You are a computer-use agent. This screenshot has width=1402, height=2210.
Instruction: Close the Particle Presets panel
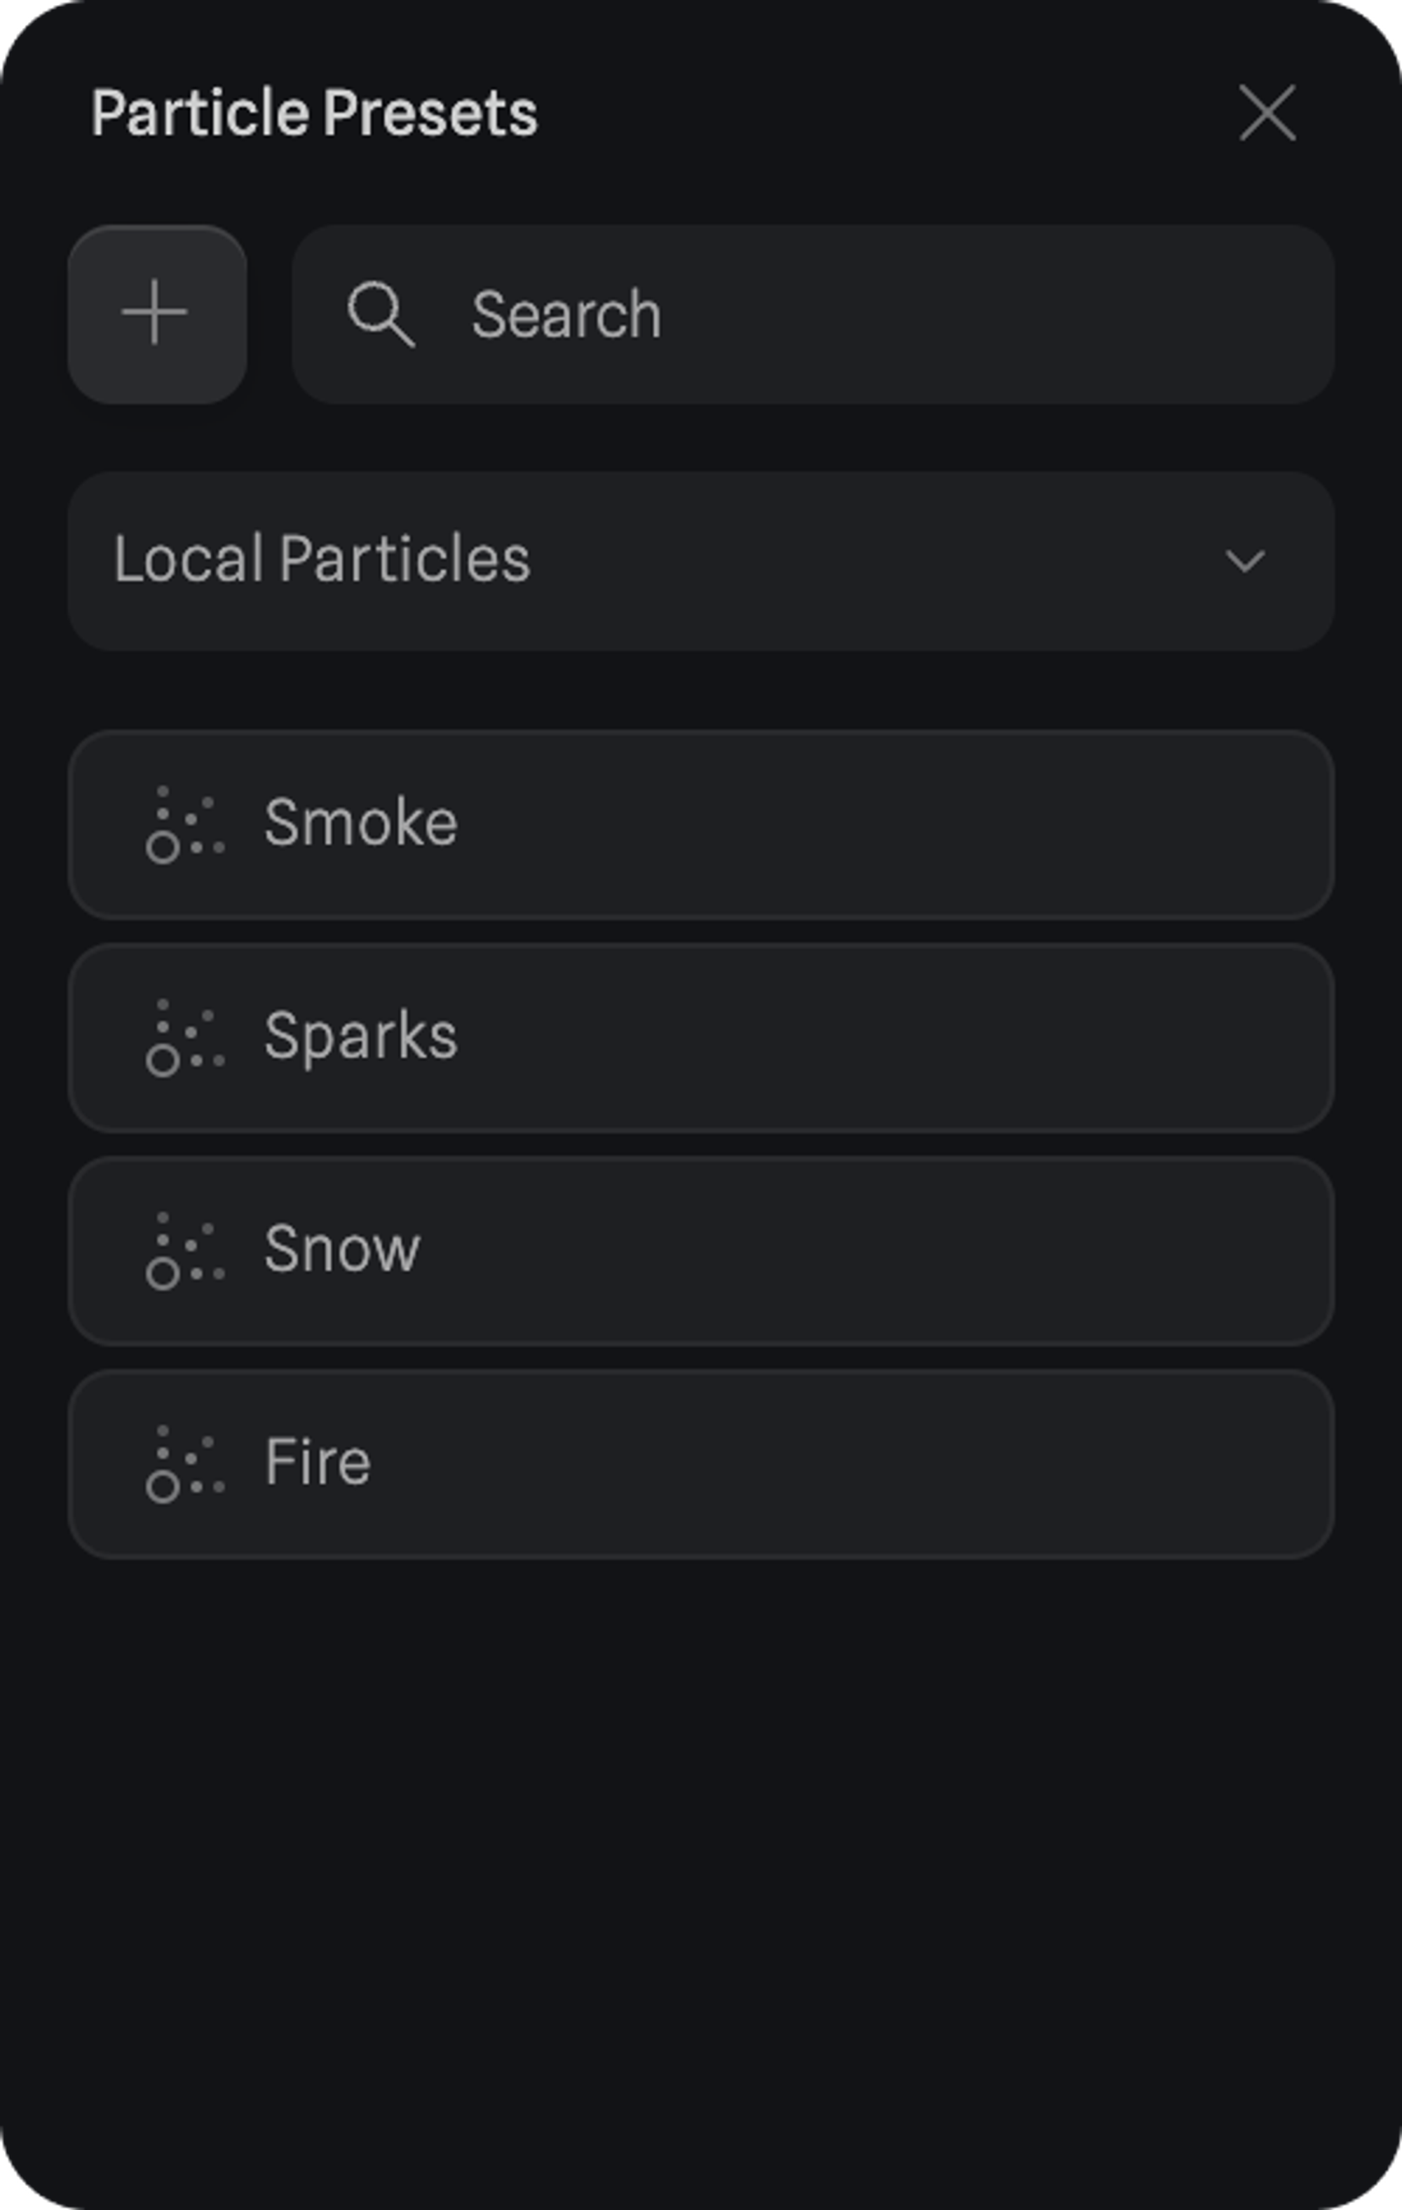point(1267,113)
